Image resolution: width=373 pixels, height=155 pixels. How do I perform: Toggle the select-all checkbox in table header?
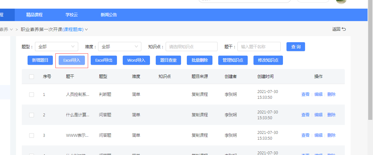31,77
